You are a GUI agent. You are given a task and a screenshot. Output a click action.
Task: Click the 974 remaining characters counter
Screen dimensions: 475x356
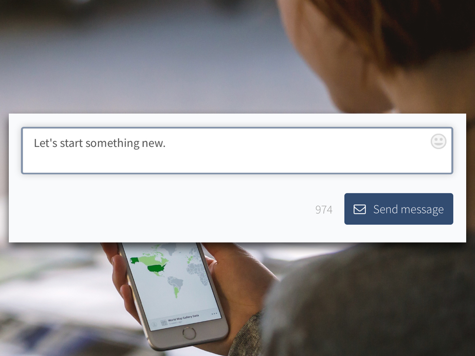click(324, 210)
